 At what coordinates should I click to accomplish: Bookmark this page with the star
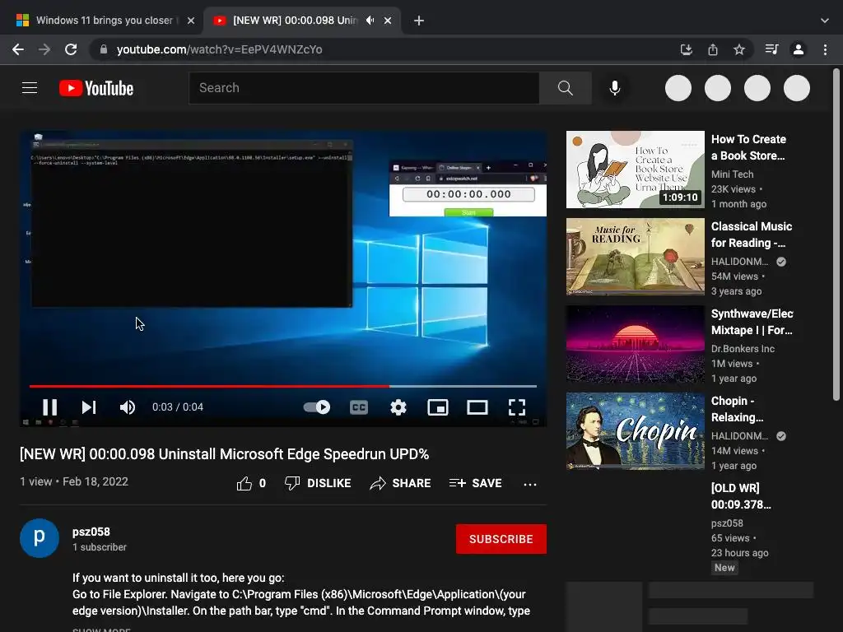739,49
